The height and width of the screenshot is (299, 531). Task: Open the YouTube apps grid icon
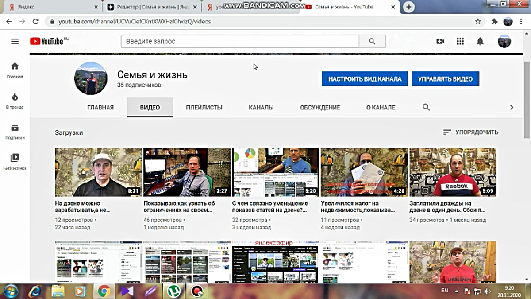460,41
